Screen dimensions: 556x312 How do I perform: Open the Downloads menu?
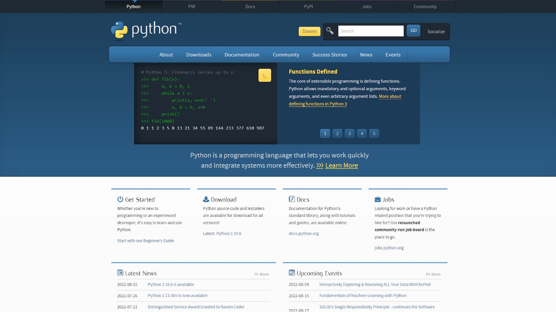click(x=199, y=55)
